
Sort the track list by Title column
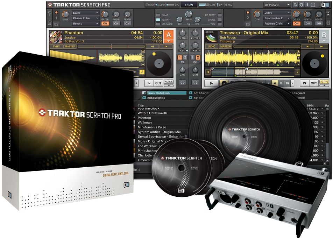pos(141,105)
